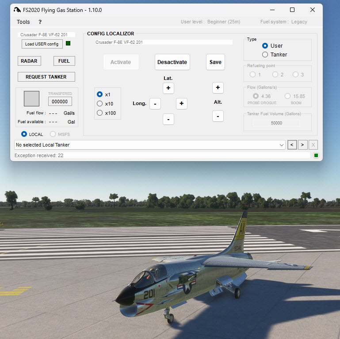Screen dimensions: 340x339
Task: Increase altitude with Alt. plus button
Action: (218, 88)
